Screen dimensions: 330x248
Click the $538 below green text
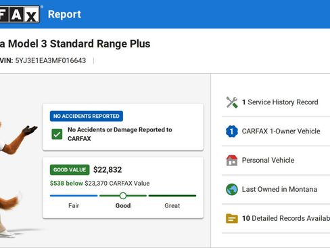pos(66,183)
